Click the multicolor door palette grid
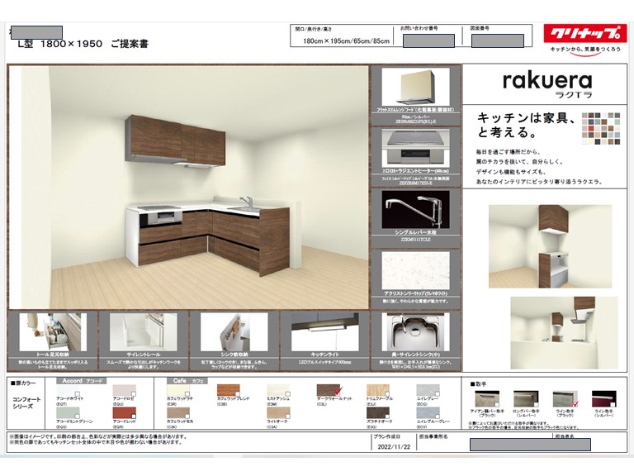This screenshot has width=634, height=476. [x=601, y=128]
